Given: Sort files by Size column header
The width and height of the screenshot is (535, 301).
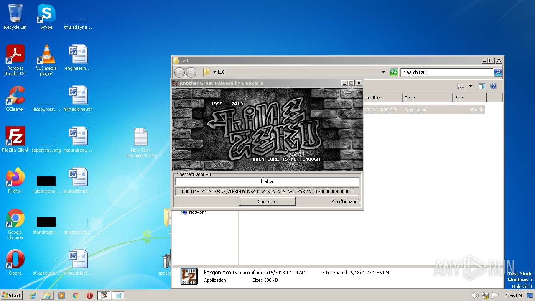Looking at the screenshot, I should click(x=469, y=98).
